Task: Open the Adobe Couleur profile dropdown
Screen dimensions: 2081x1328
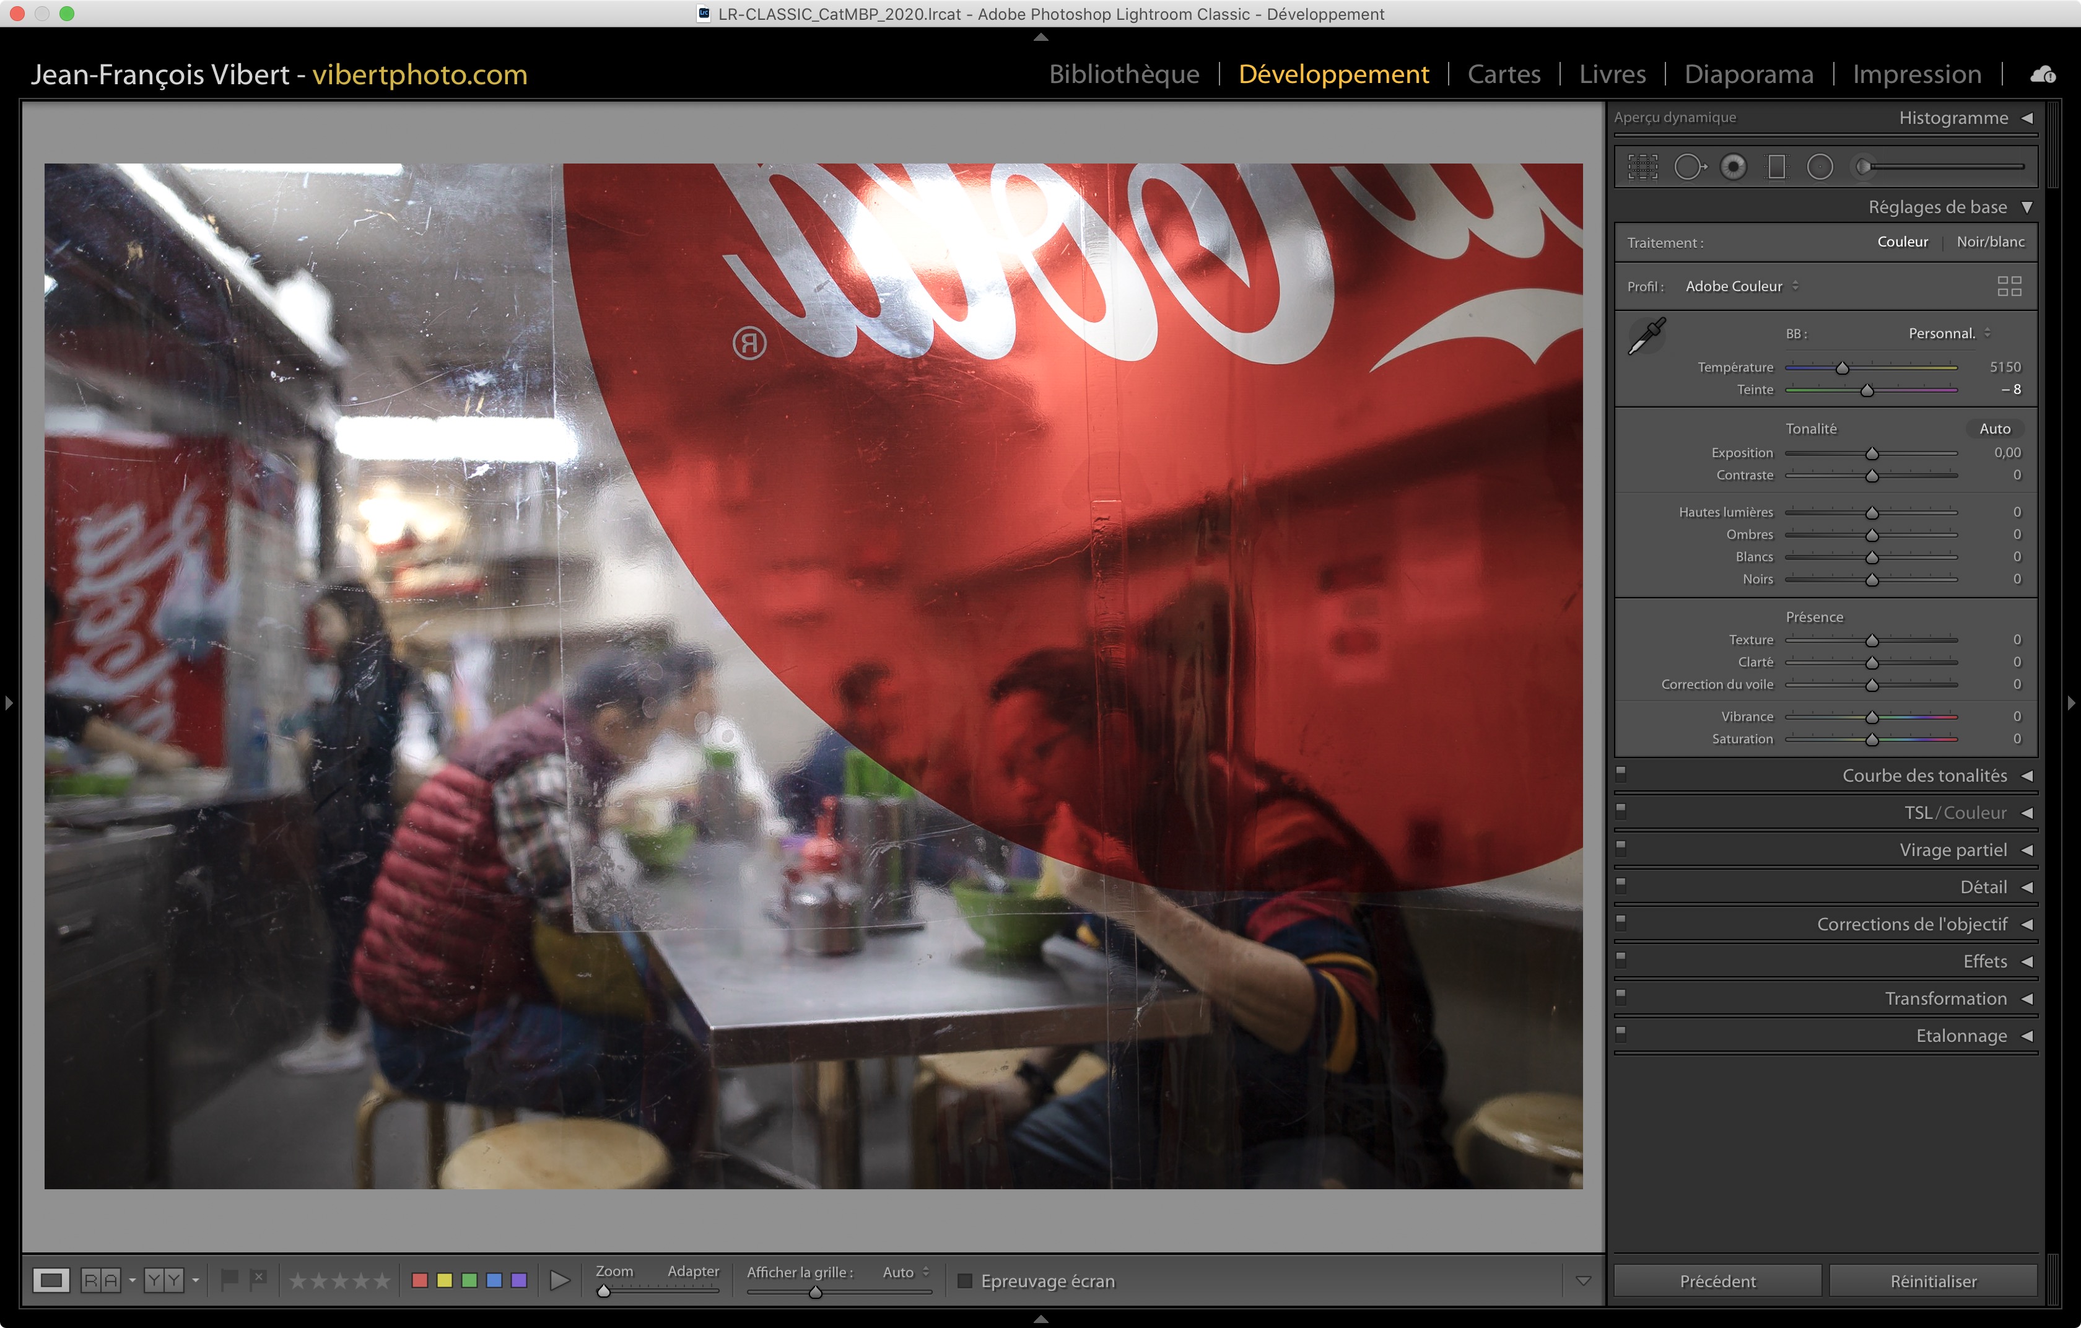Action: click(1740, 286)
